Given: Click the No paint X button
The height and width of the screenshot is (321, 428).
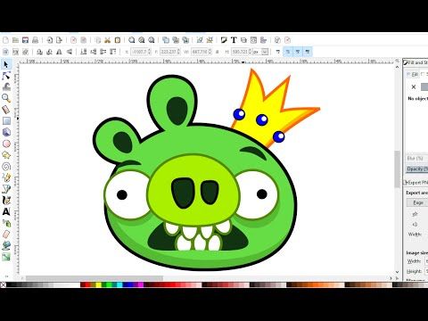Looking at the screenshot, I should tap(413, 86).
